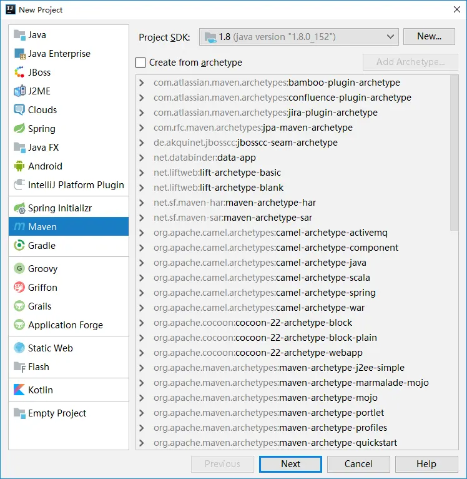Select the maven-archetype-sar row
Image resolution: width=467 pixels, height=479 pixels.
coord(293,218)
